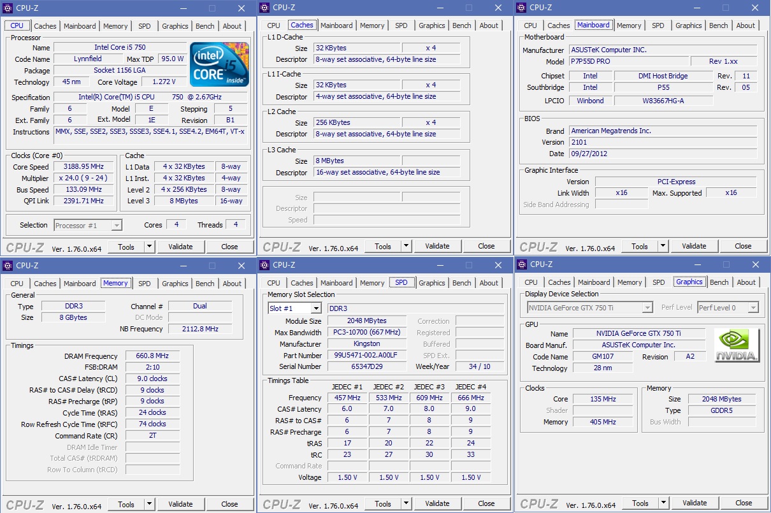Click Southbridge model field P55
Image resolution: width=771 pixels, height=513 pixels.
coord(663,88)
